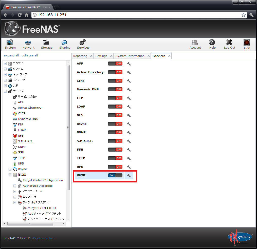Image resolution: width=257 pixels, height=249 pixels.
Task: Open the Network toolbar icon
Action: (x=28, y=44)
